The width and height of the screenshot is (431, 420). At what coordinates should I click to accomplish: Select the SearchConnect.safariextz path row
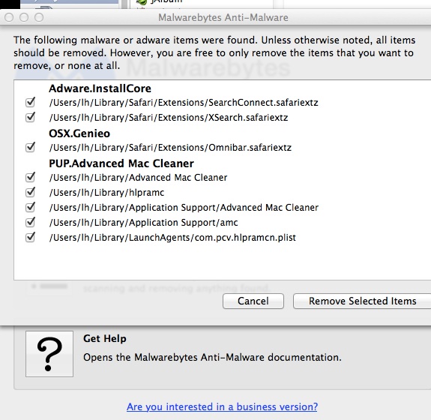coord(184,103)
